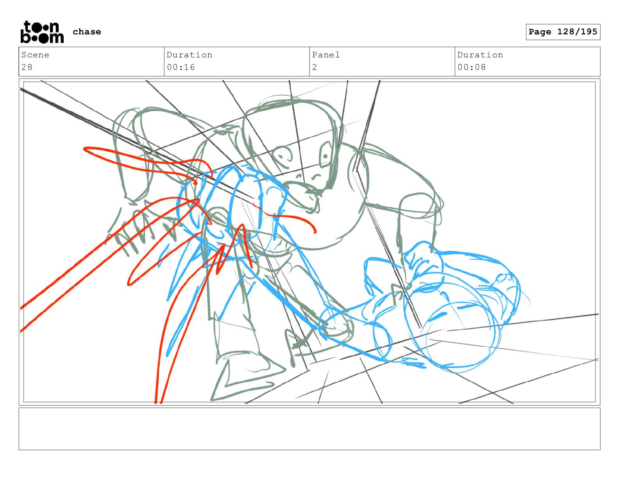
Task: Select the 'chase' project title text
Action: coord(87,32)
